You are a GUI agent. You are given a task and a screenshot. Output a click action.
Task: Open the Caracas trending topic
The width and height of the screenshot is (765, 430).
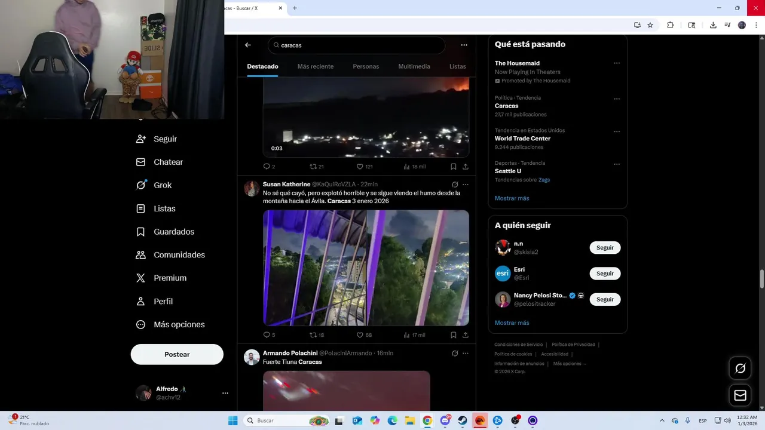point(506,106)
